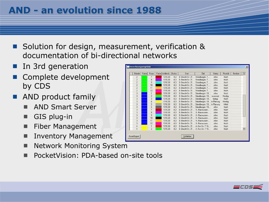Click the table scrollbar down arrow

[x=244, y=129]
